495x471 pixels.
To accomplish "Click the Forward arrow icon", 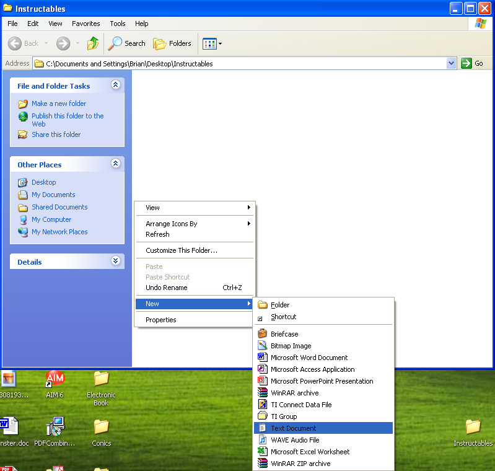I will click(x=63, y=43).
